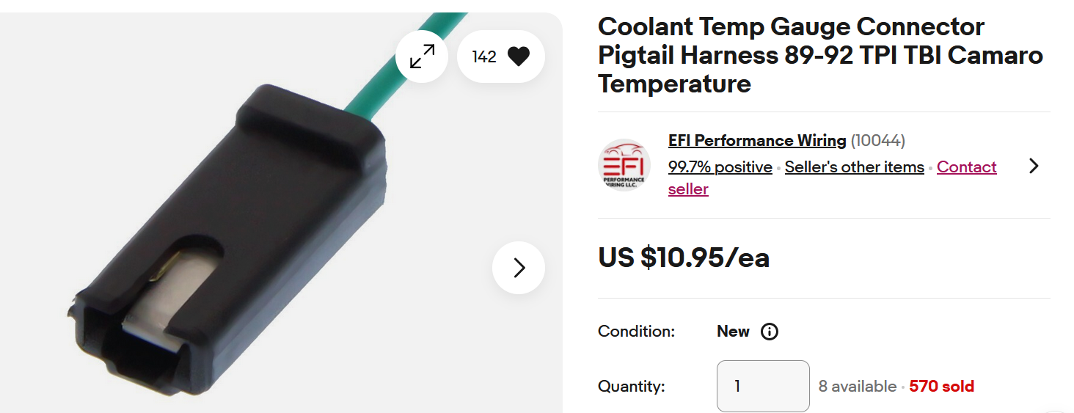Open the Condition info icon
Viewport: 1074px width, 413px height.
(769, 332)
